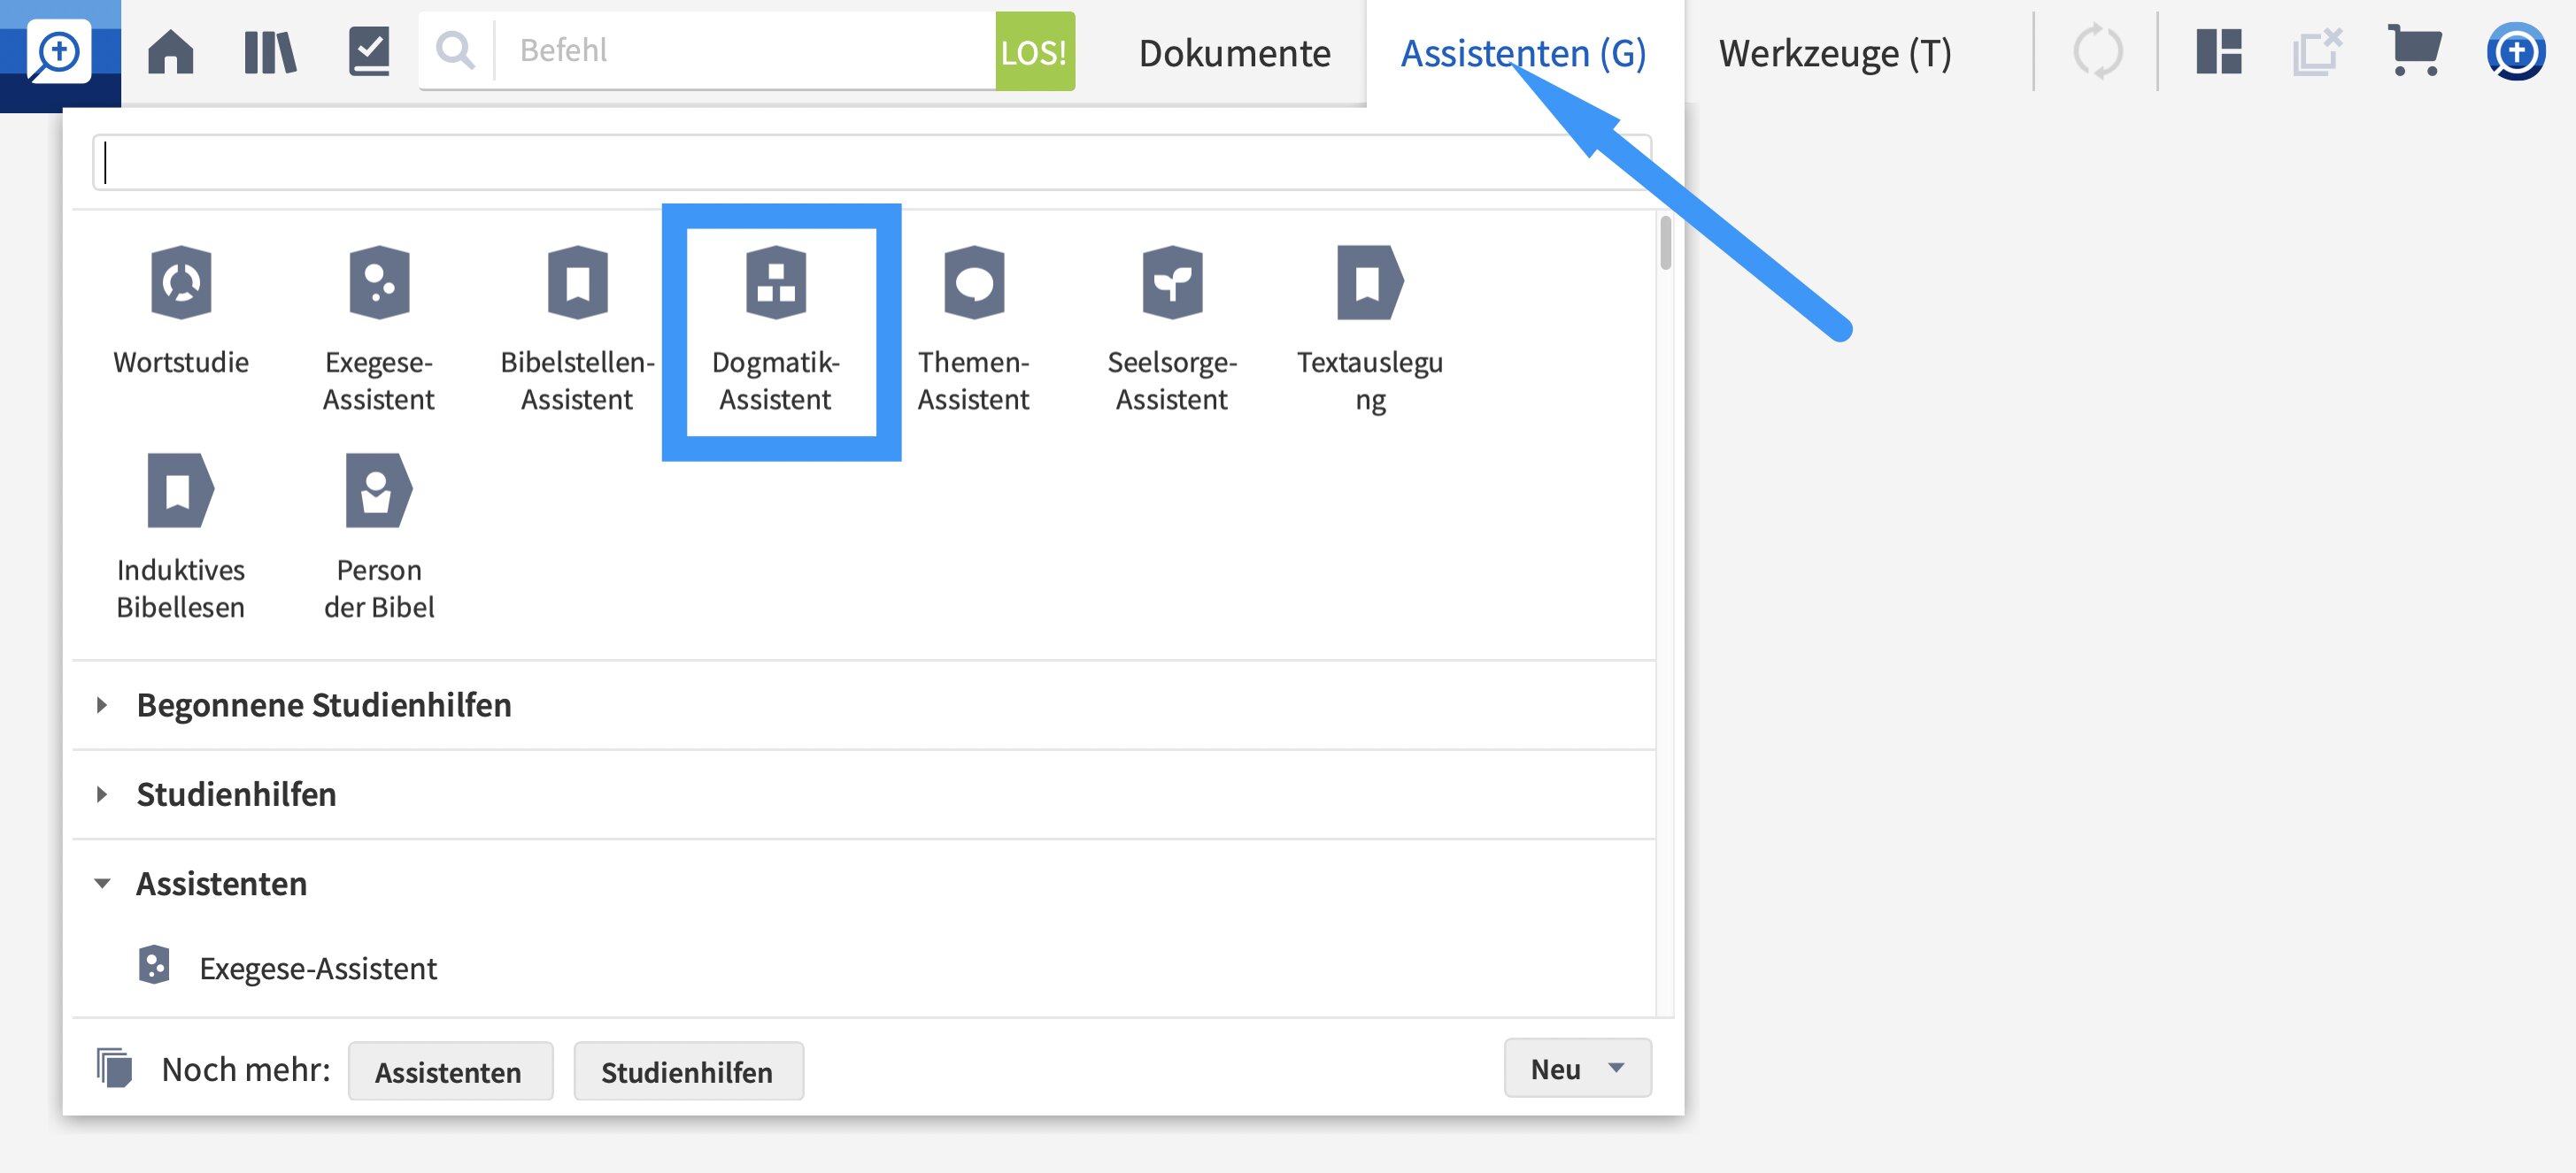Open the Library books icon
The image size is (2576, 1173).
[270, 52]
